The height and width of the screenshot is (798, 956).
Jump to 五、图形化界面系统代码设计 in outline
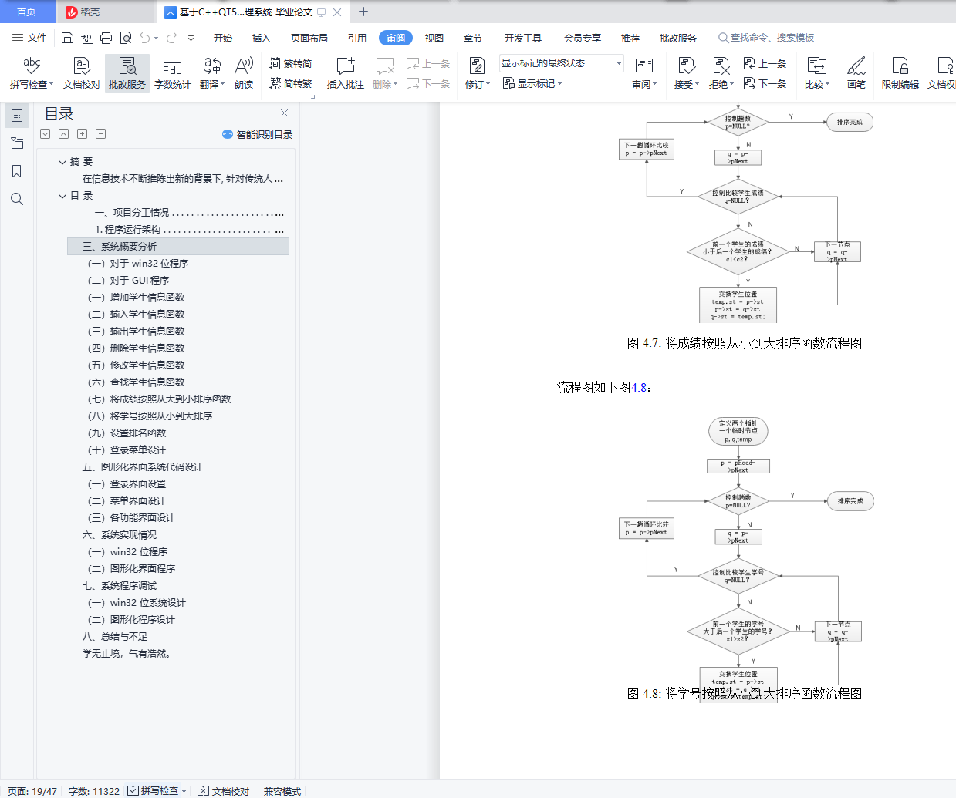point(143,467)
